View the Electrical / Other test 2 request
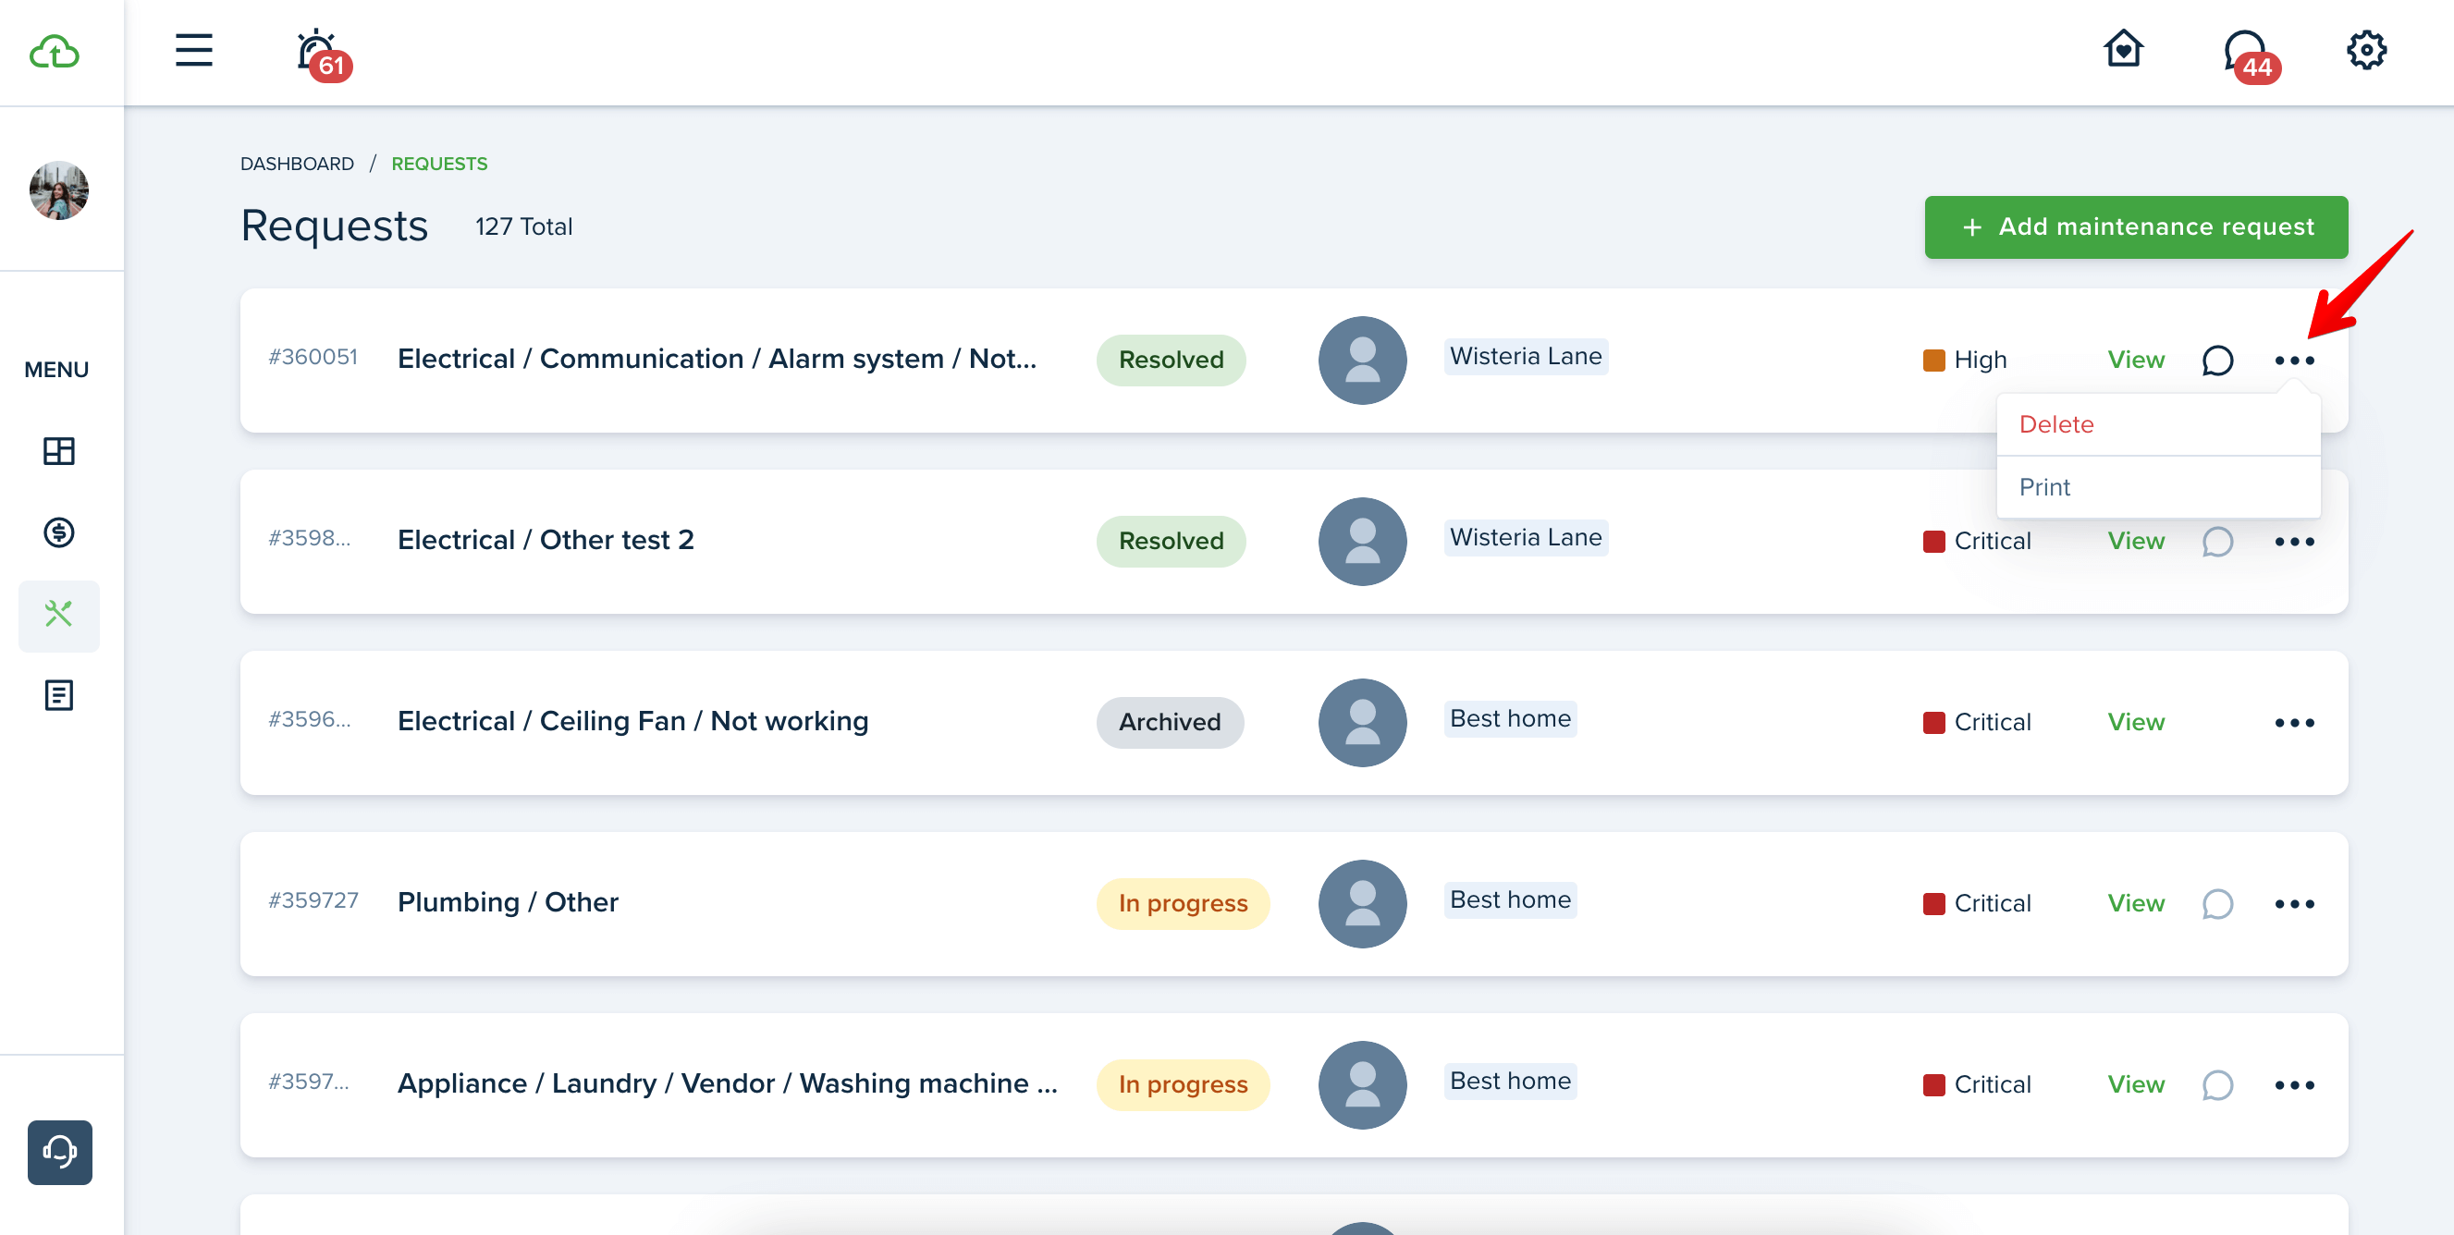 click(2136, 541)
